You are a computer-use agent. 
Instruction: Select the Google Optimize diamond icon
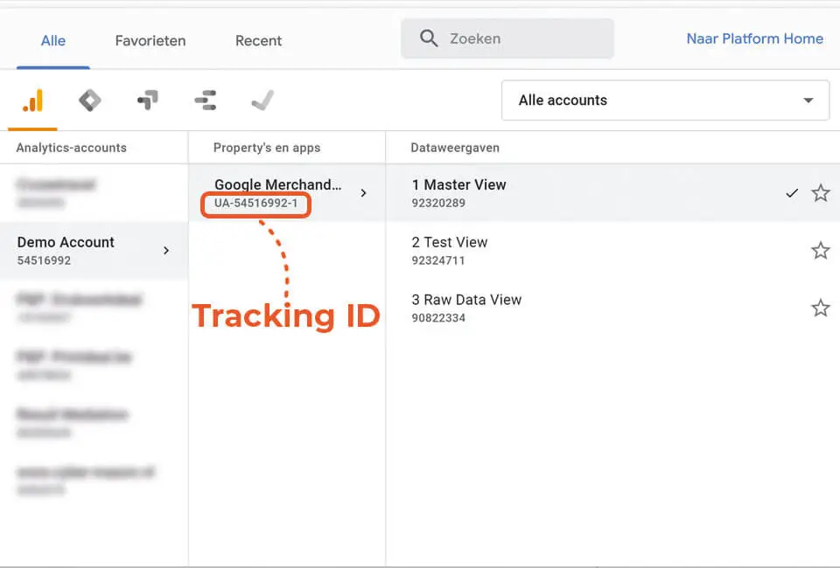89,100
